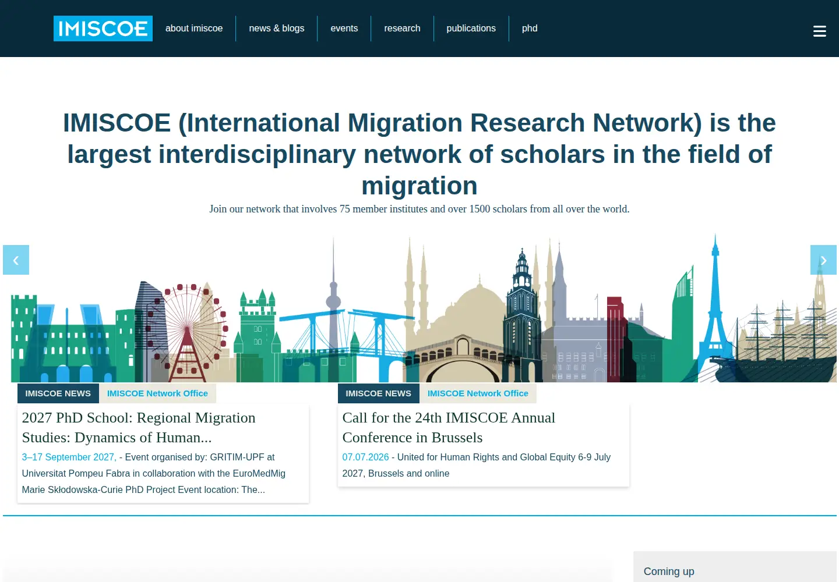Open the phd menu
Viewport: 839px width, 582px height.
530,29
